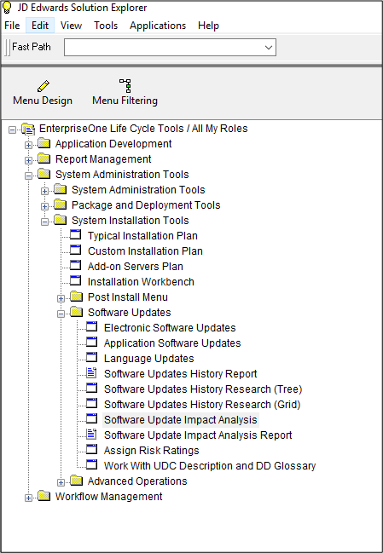The width and height of the screenshot is (383, 553).
Task: Click the Typical Installation Plan window icon
Action: coord(76,235)
